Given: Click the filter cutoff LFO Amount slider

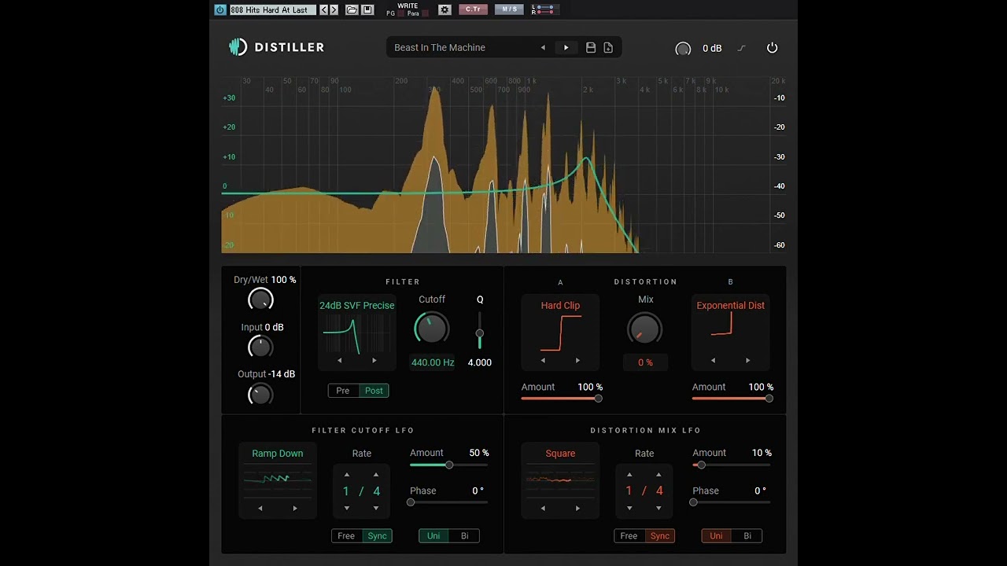Looking at the screenshot, I should tap(448, 465).
